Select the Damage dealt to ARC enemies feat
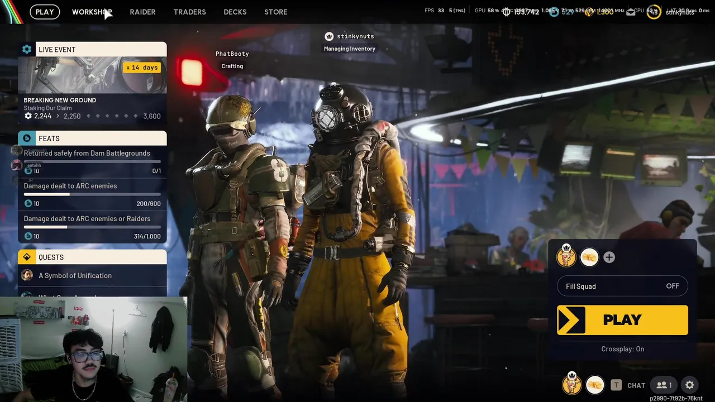The width and height of the screenshot is (715, 402). click(x=92, y=194)
